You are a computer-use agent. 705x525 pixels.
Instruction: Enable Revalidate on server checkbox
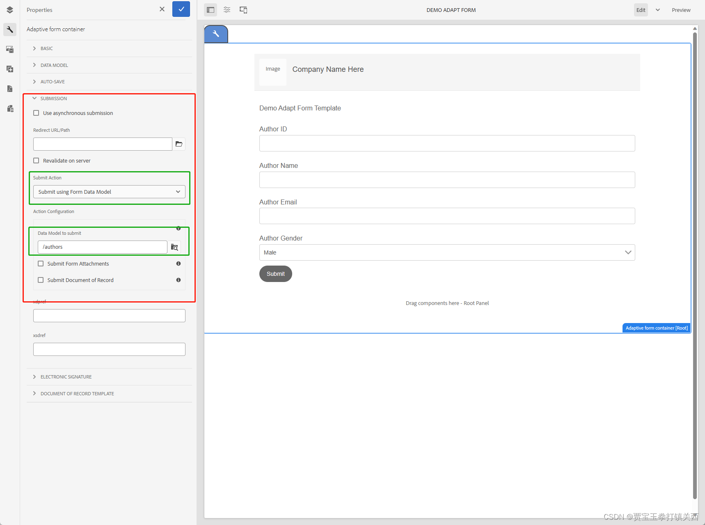(36, 160)
